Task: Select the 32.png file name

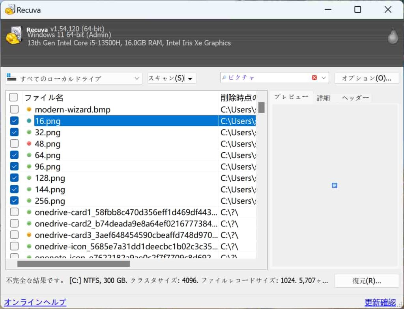Action: pos(48,133)
